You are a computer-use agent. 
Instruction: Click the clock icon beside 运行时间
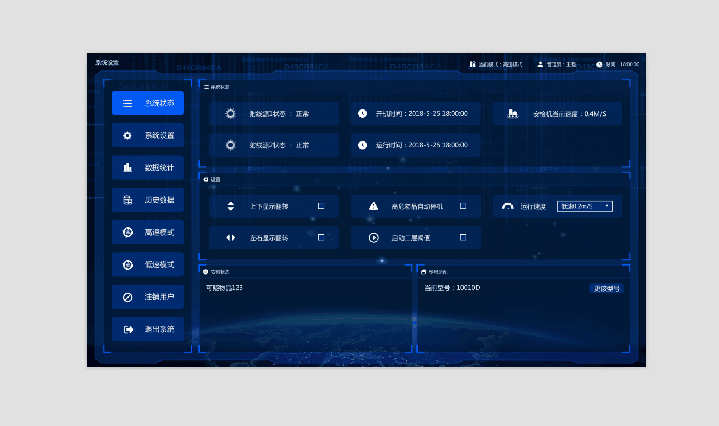(x=362, y=145)
